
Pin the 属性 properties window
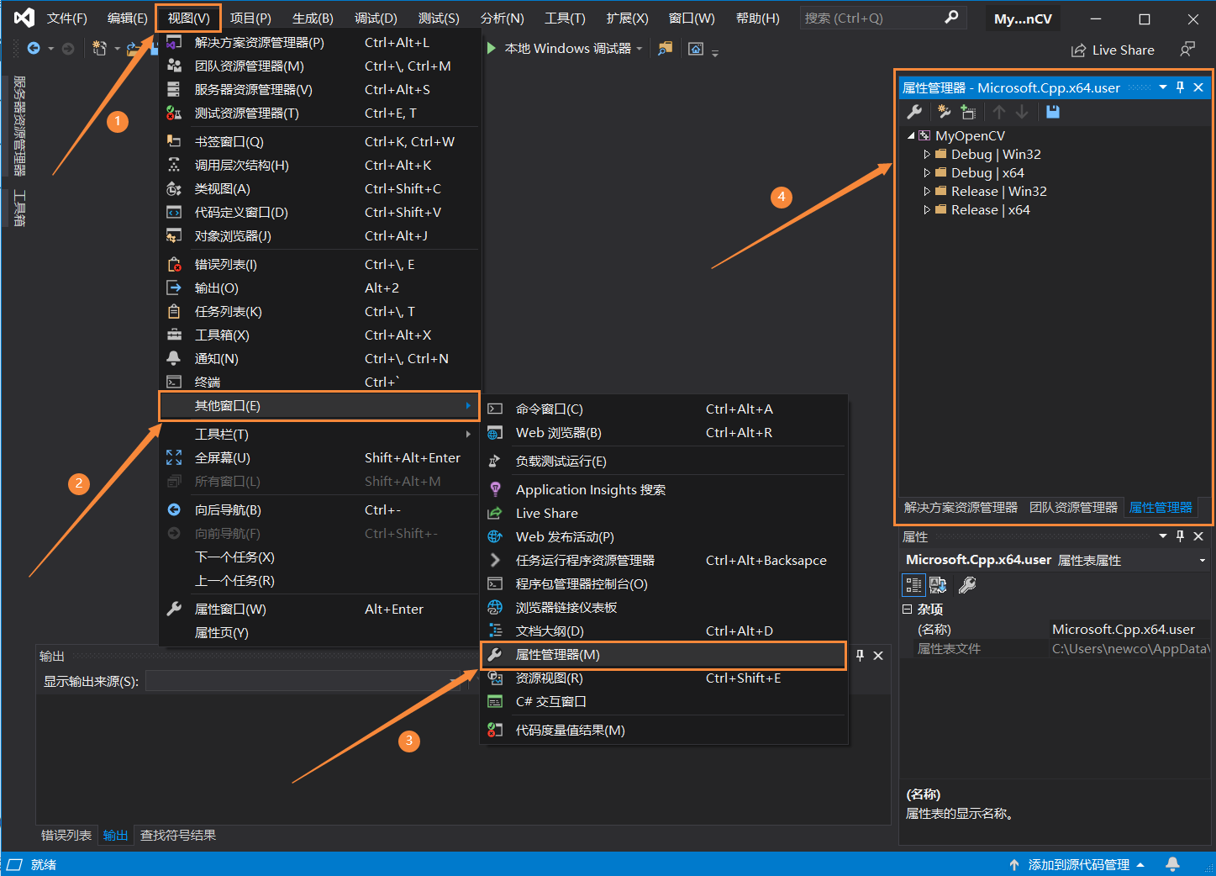1180,536
